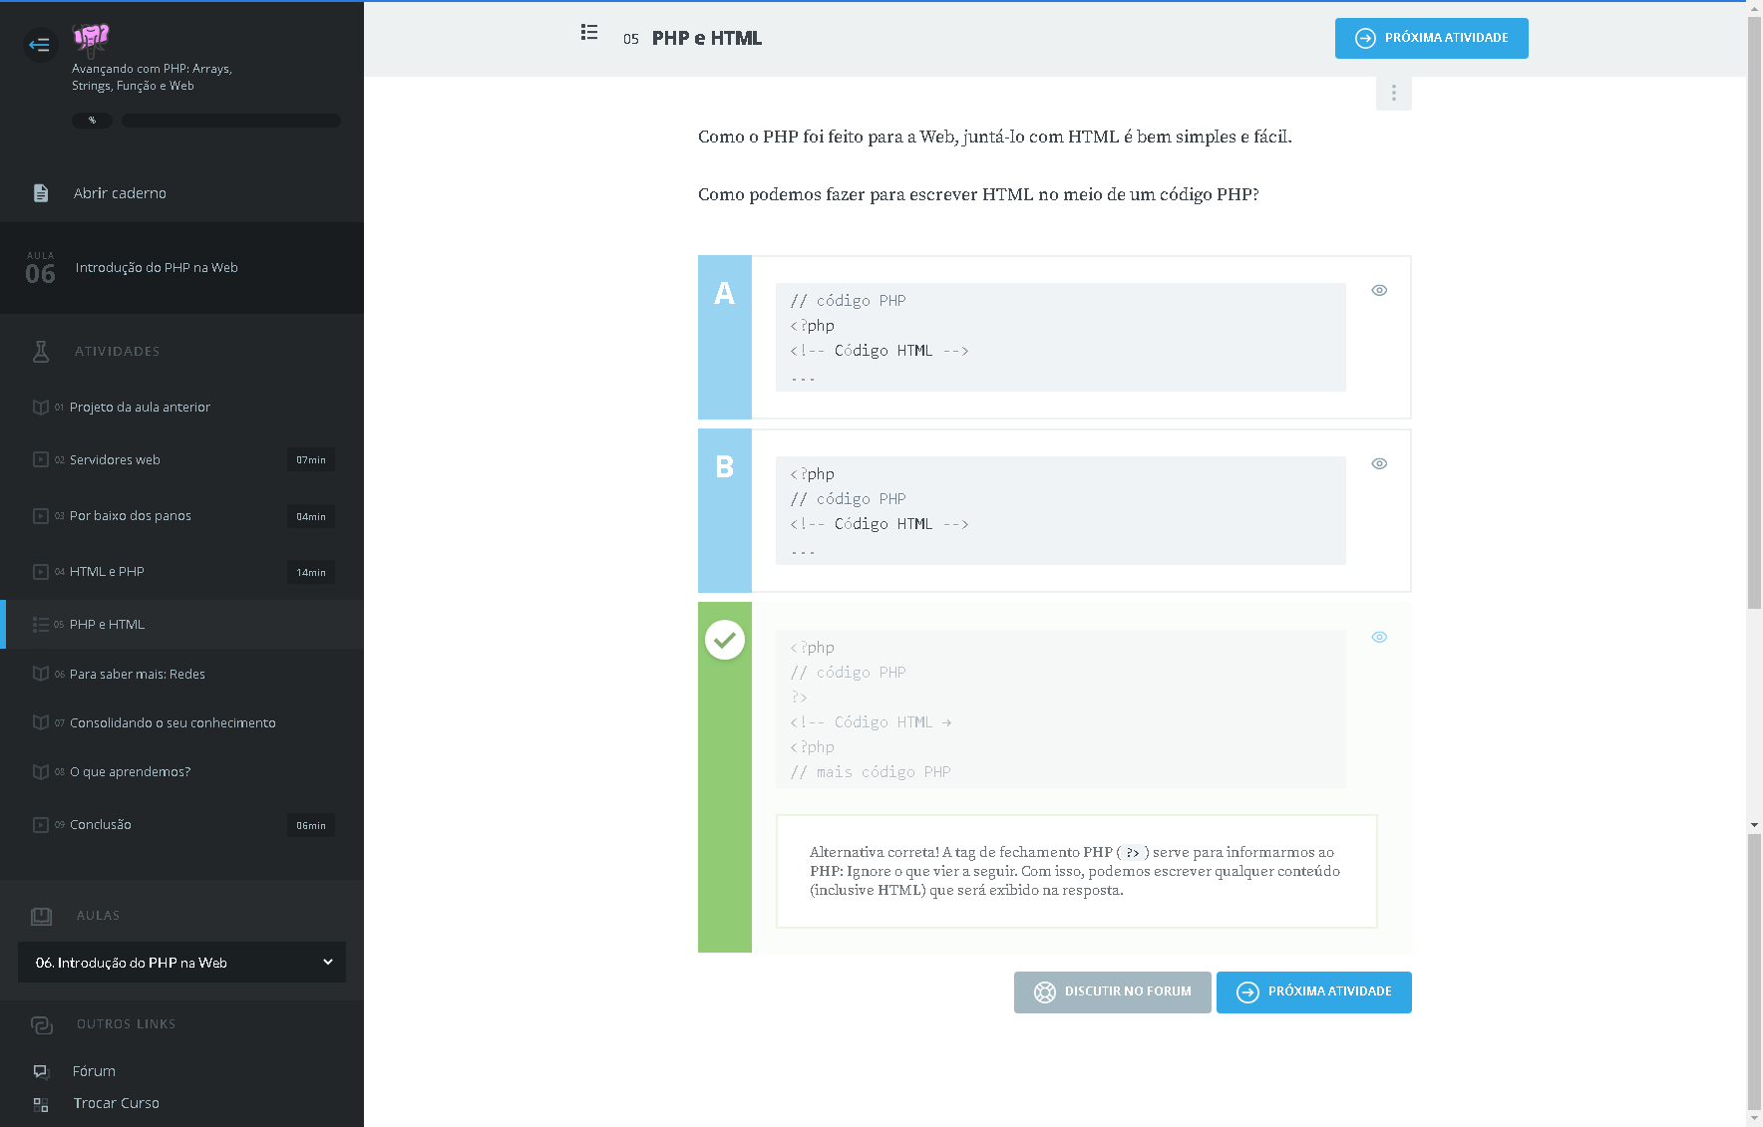The height and width of the screenshot is (1127, 1763).
Task: Open the three-dot options menu
Action: [1393, 94]
